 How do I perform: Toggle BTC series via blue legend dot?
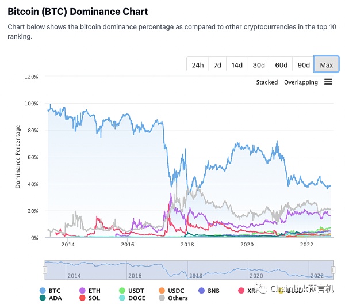(43, 291)
